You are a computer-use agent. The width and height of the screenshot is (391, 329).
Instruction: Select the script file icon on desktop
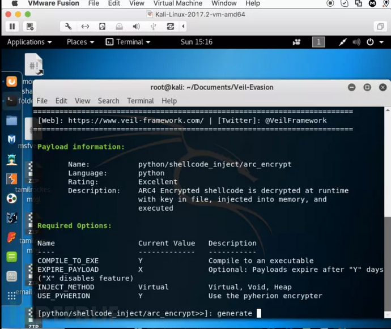click(x=34, y=64)
